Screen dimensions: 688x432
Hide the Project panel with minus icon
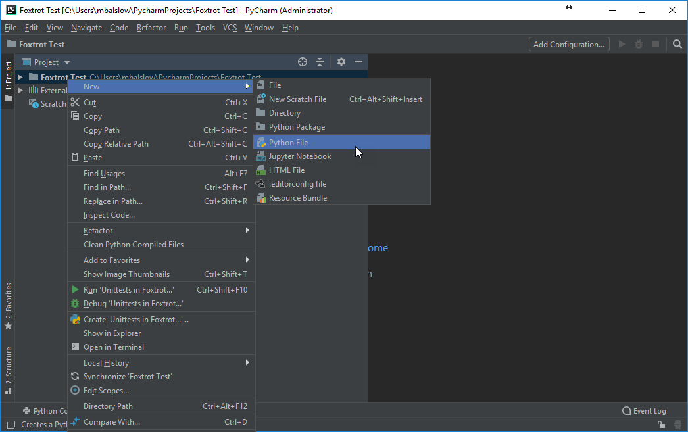(x=358, y=62)
